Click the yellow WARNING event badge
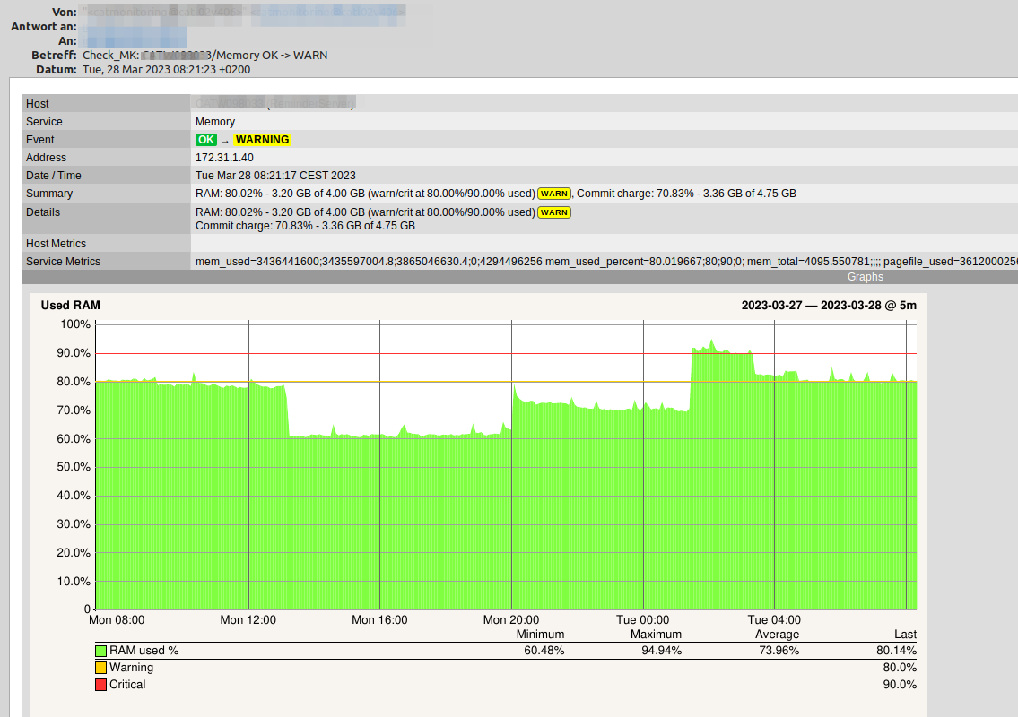The width and height of the screenshot is (1018, 717). tap(262, 140)
